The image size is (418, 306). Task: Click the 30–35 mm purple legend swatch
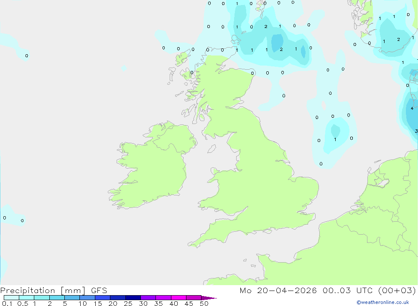[x=148, y=298]
